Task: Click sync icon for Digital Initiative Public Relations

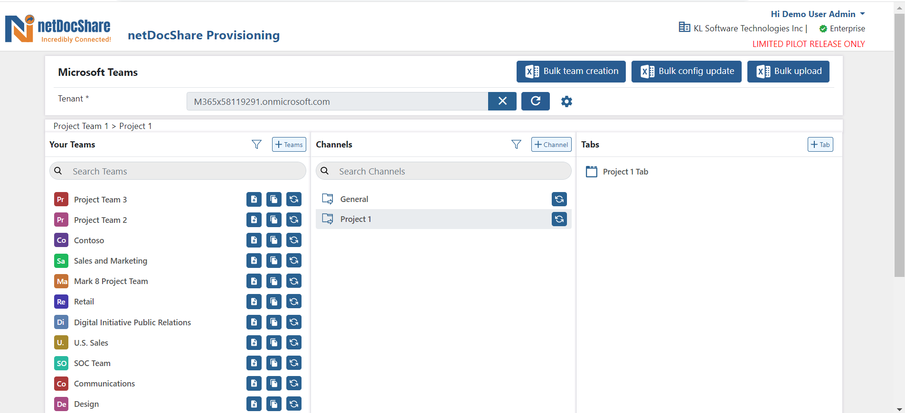Action: pos(294,322)
